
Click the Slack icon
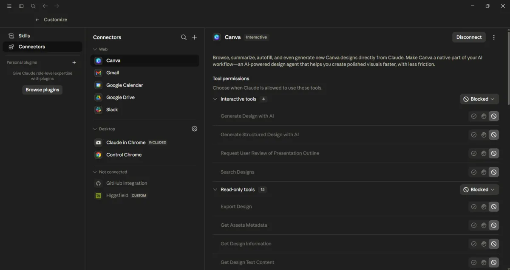[x=98, y=110]
